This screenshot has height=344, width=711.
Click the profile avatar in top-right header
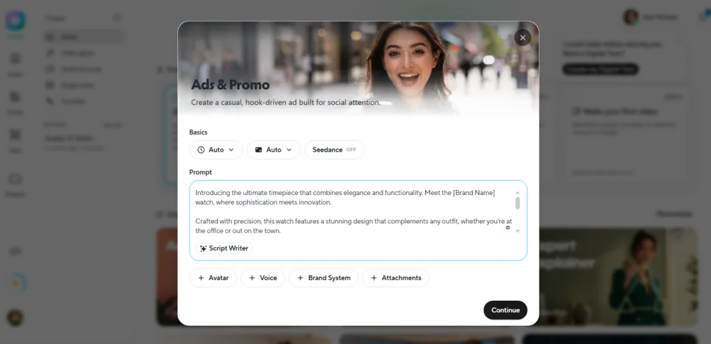(630, 17)
